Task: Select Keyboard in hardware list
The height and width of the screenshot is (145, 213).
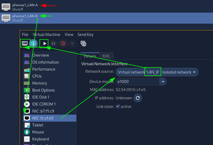Action: tap(50, 139)
